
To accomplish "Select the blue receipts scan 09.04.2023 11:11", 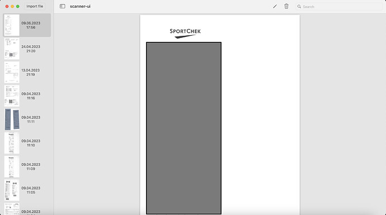I will pos(27,120).
